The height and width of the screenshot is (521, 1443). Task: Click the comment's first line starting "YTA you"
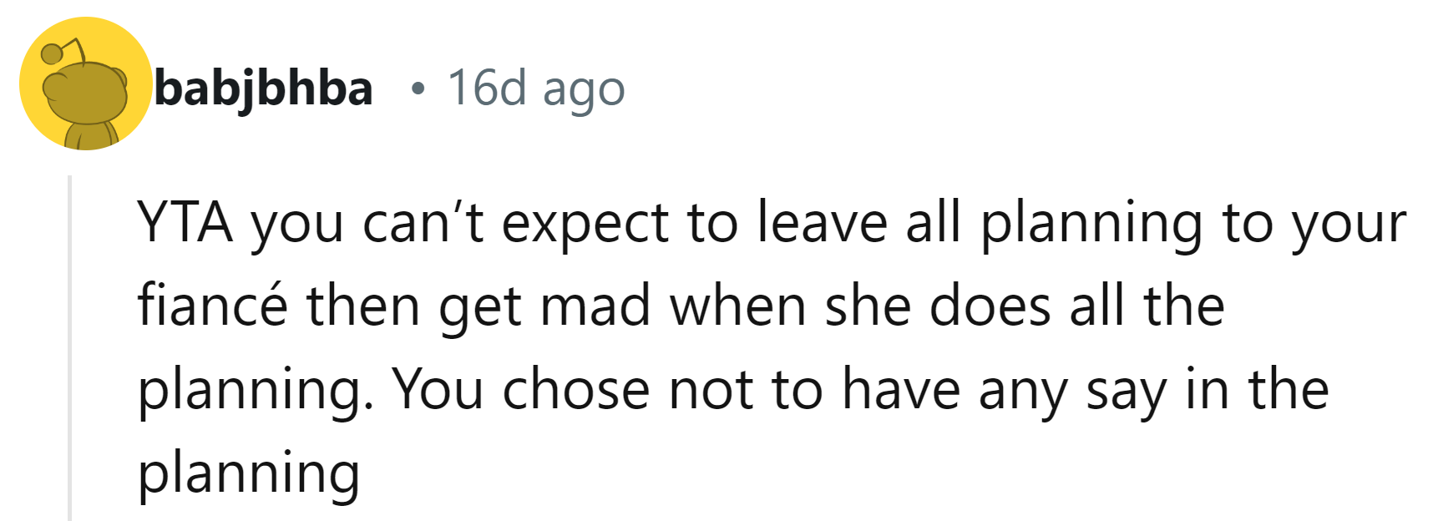(x=772, y=223)
